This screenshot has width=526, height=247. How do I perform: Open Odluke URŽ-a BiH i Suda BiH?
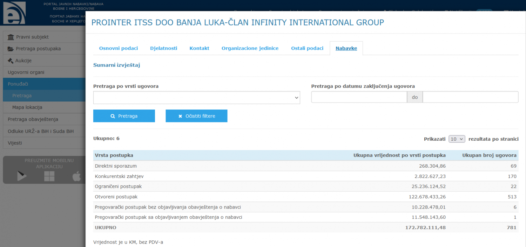click(44, 131)
